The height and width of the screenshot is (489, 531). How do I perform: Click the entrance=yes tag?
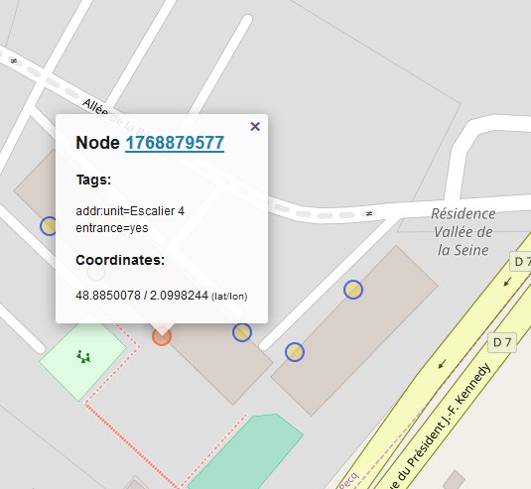point(112,228)
